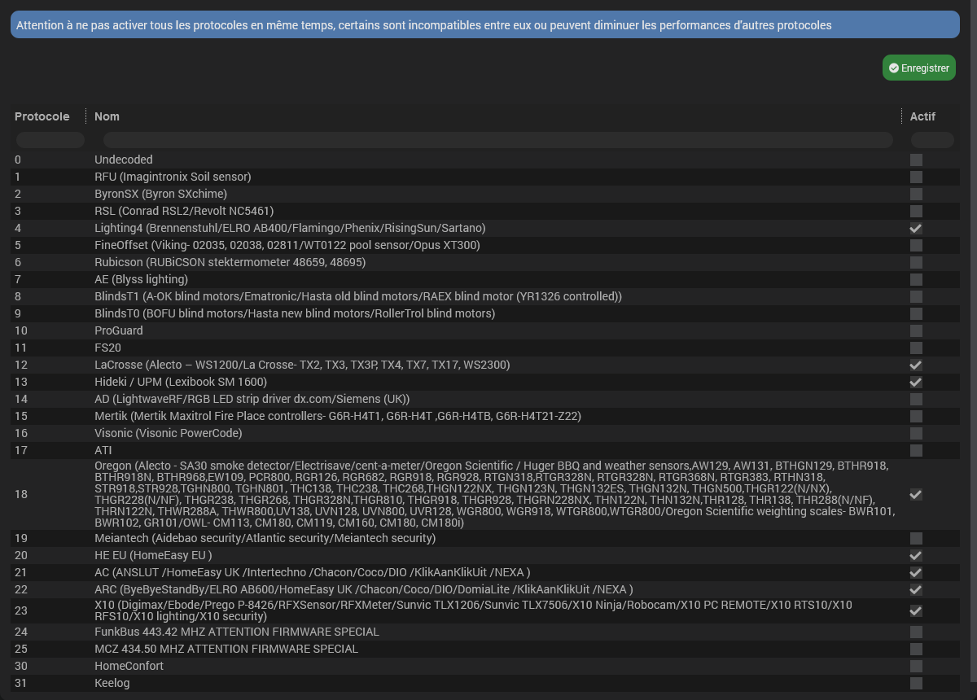Enable the RSL Conrad RSL2 checkbox

click(917, 212)
